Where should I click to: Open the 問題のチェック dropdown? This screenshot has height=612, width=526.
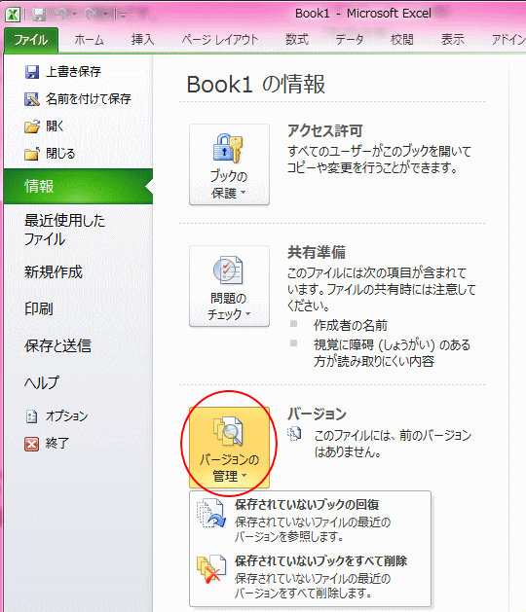[229, 286]
